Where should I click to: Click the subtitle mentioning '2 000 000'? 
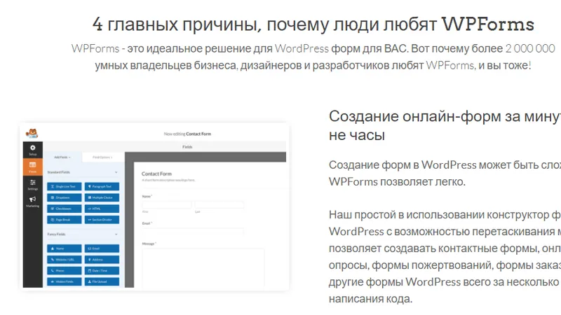pos(313,57)
